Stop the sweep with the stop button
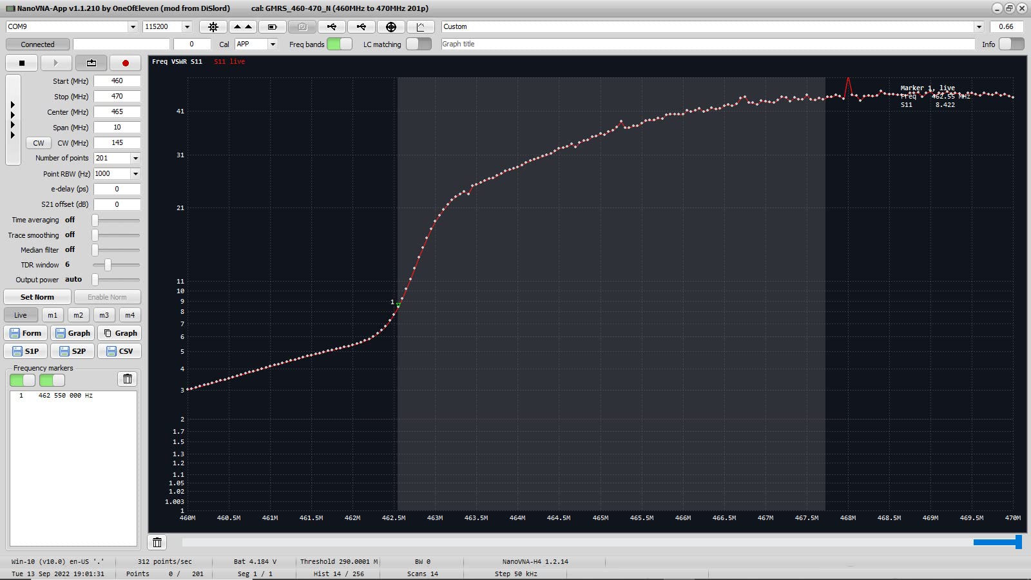 point(22,63)
